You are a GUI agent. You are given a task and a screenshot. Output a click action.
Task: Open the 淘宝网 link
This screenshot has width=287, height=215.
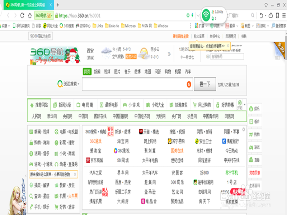(x=123, y=141)
